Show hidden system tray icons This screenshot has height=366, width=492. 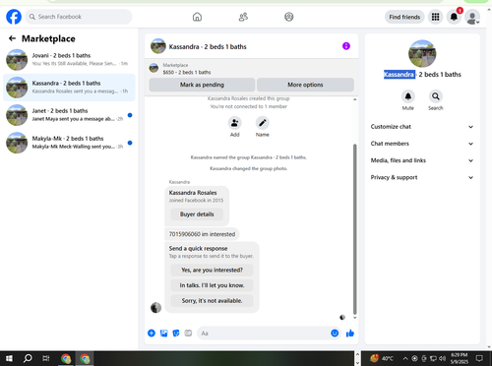[x=405, y=358]
